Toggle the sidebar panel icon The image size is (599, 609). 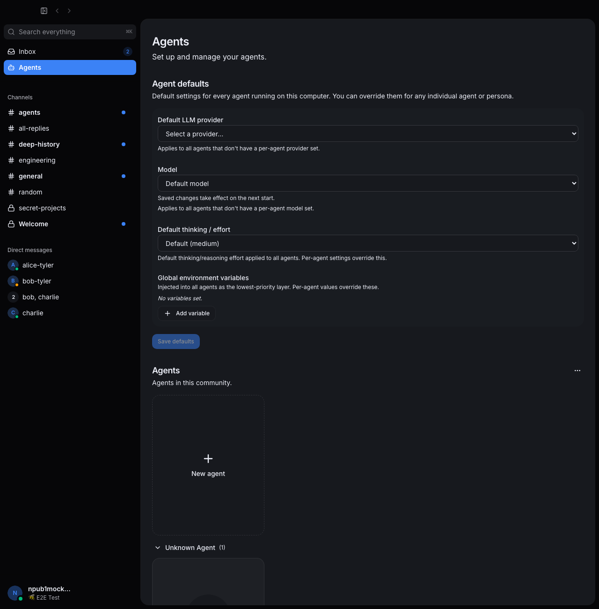tap(44, 11)
